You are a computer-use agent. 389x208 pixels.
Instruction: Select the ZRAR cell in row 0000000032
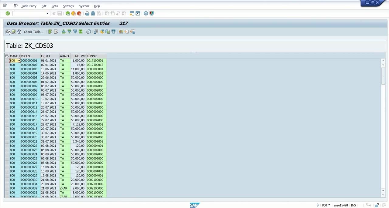[x=64, y=188]
